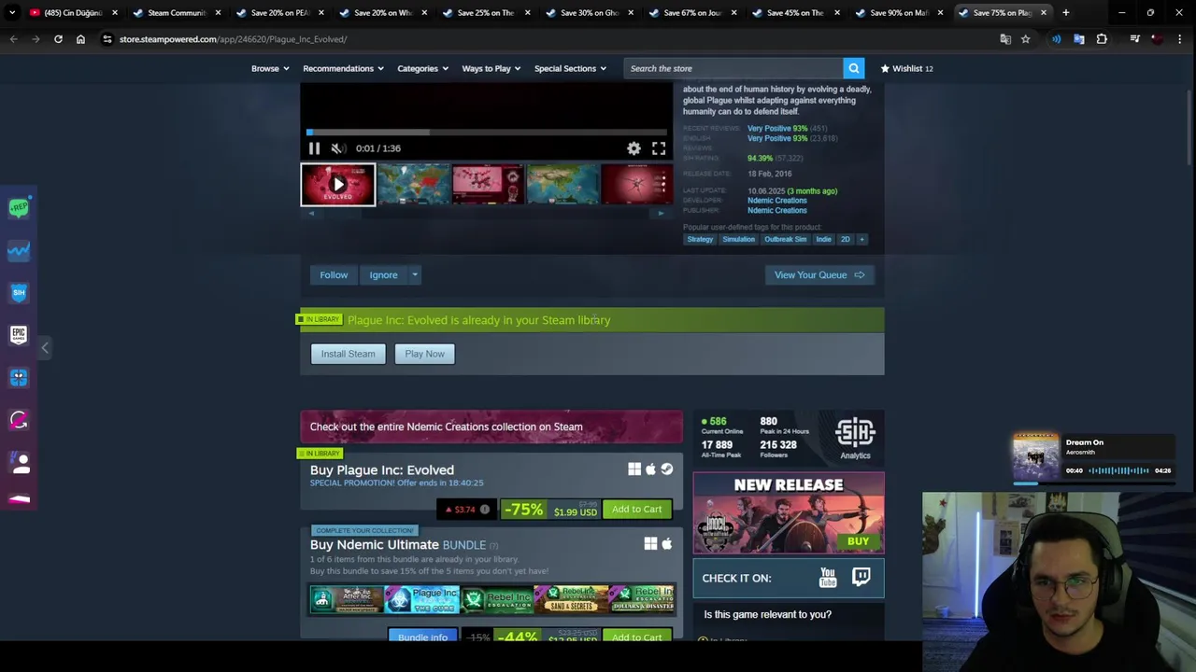Click the Play Now button
This screenshot has width=1196, height=672.
[x=424, y=354]
